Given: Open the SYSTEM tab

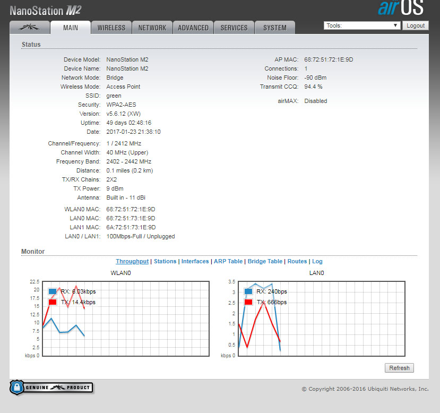Looking at the screenshot, I should coord(275,28).
